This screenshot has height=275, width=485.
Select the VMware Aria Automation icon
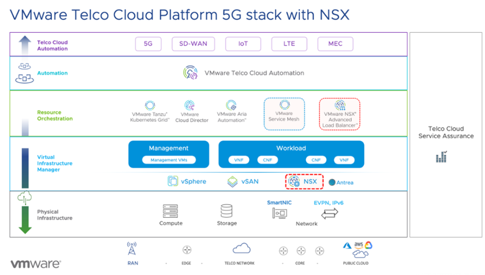click(x=231, y=105)
